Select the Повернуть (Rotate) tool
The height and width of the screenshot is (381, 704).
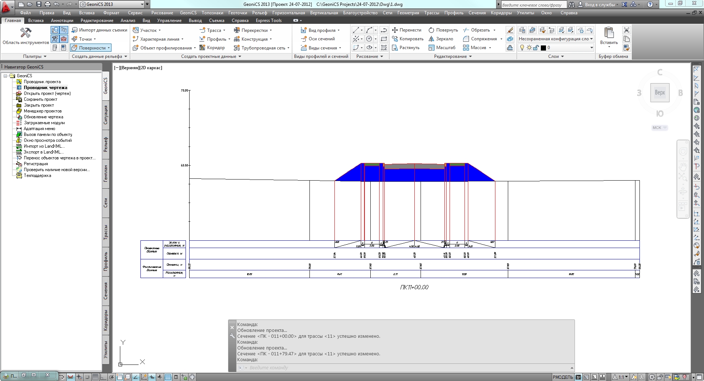(443, 30)
